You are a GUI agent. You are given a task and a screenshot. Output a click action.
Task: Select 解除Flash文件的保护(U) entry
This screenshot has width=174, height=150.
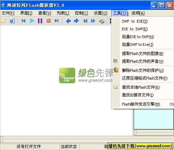coord(143,70)
